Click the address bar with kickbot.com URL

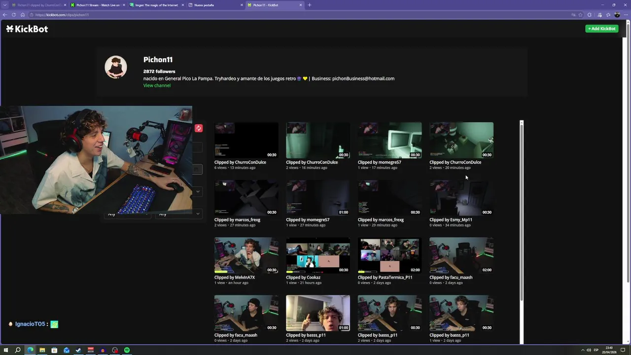296,15
